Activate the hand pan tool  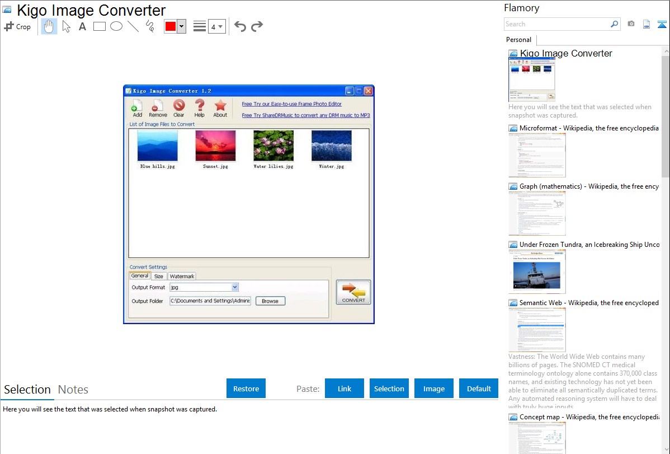(x=49, y=26)
